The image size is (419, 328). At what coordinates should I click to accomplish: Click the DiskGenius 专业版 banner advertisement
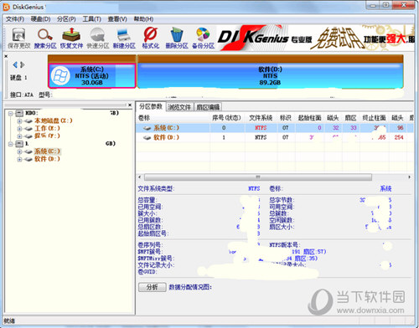(x=315, y=38)
